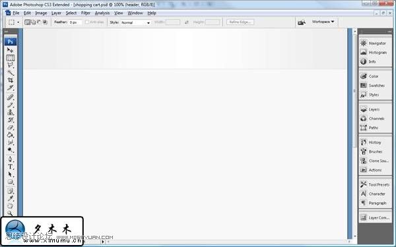Toggle the Anti-alias checkbox
The width and height of the screenshot is (396, 247).
(x=87, y=22)
